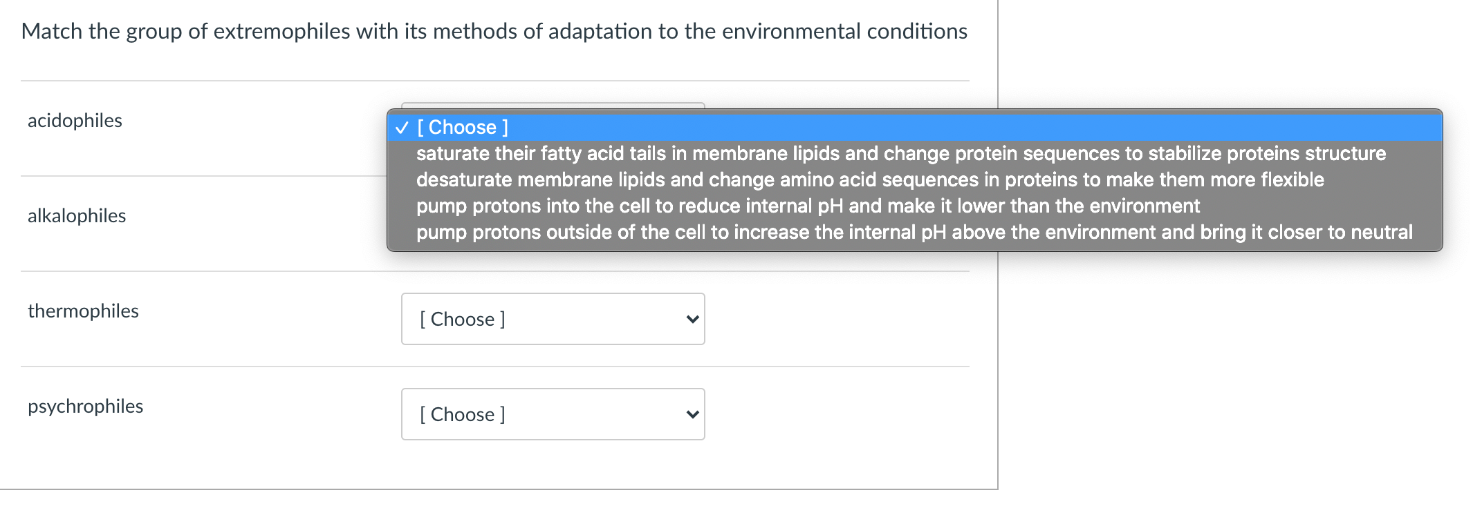Image resolution: width=1473 pixels, height=508 pixels.
Task: Click the empty area right of the quiz panel
Action: [x=1245, y=380]
